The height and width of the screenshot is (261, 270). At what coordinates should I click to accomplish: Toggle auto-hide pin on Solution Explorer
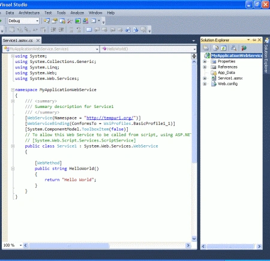point(254,40)
